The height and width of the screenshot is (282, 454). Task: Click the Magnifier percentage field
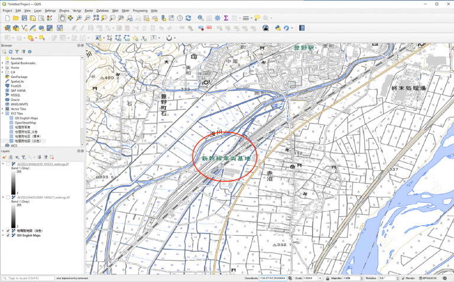click(351, 278)
